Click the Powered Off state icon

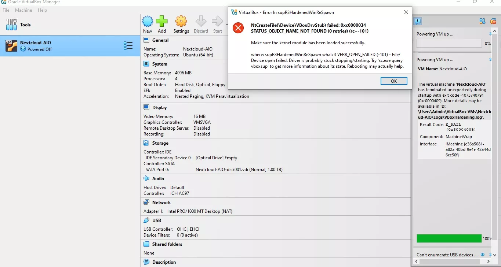pyautogui.click(x=23, y=49)
